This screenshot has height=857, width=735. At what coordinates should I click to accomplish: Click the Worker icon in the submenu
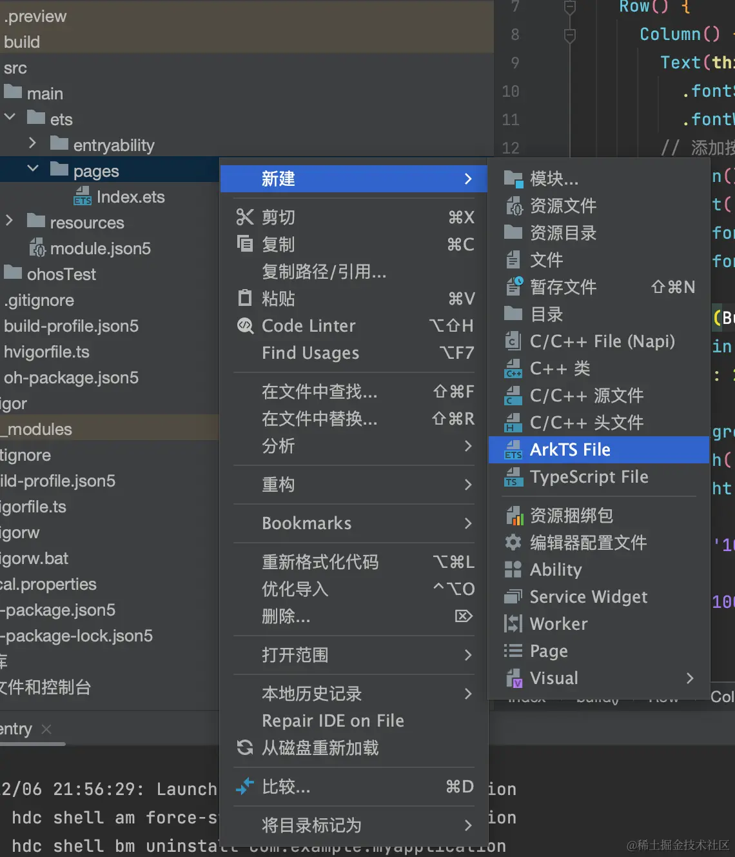[513, 623]
